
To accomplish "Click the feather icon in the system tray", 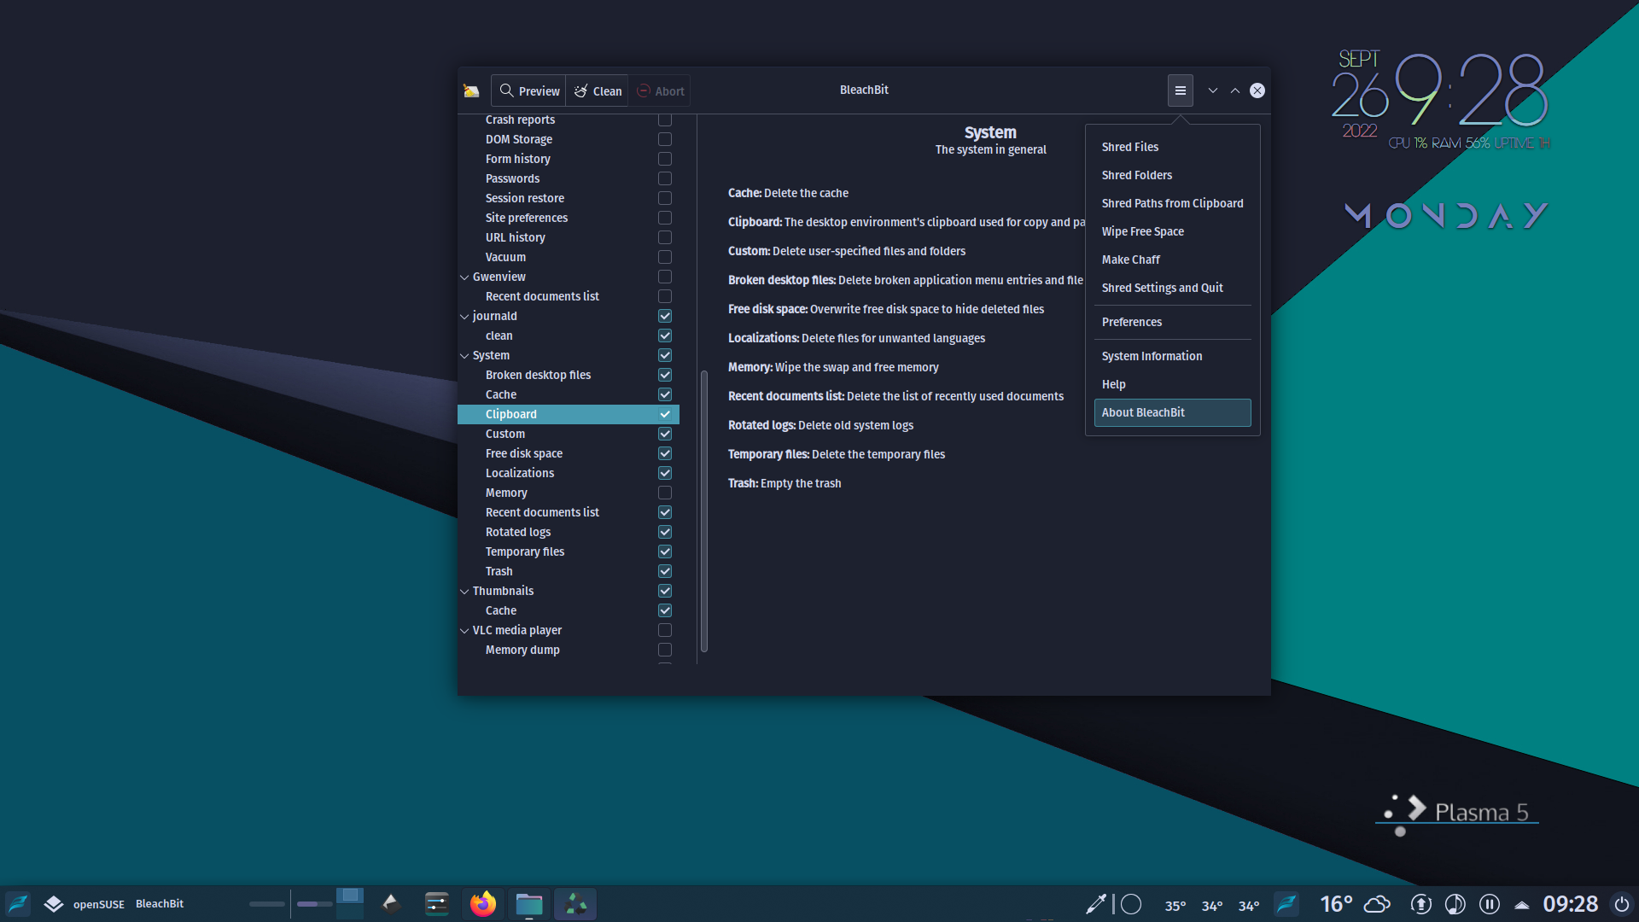I will [x=1286, y=903].
